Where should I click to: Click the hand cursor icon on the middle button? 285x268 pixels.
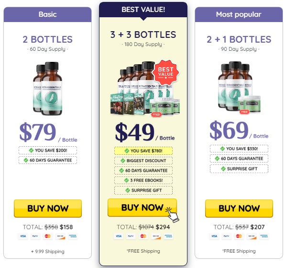[x=172, y=215]
